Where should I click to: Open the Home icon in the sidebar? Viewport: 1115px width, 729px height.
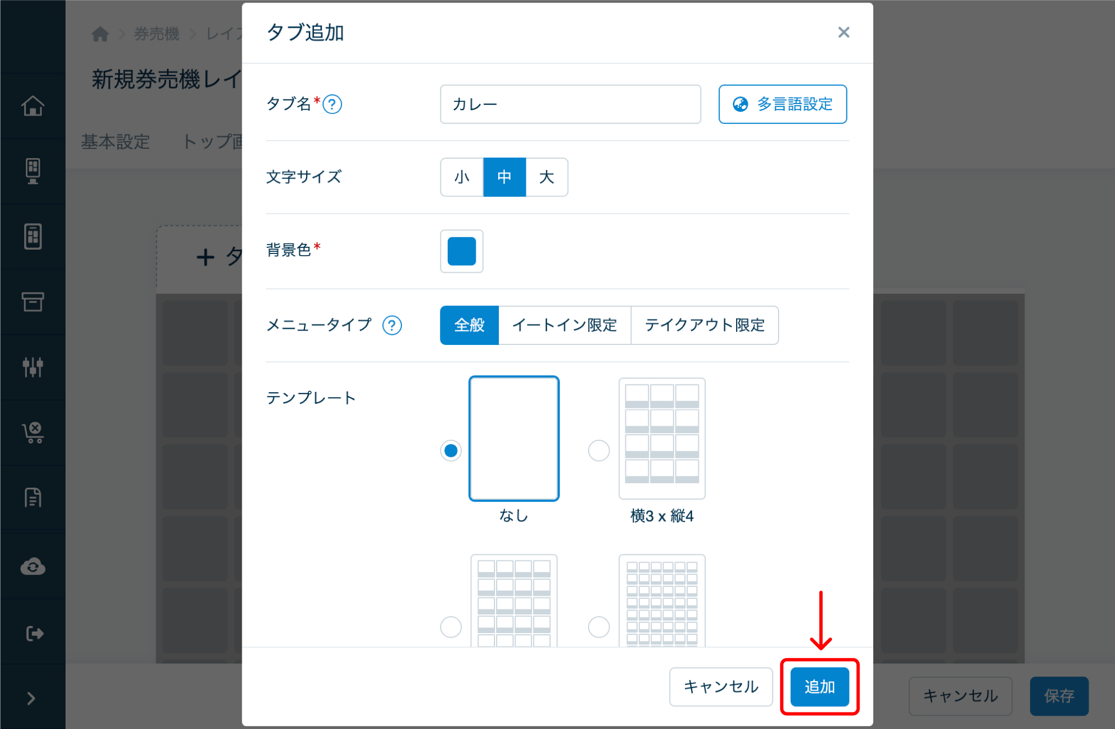33,105
